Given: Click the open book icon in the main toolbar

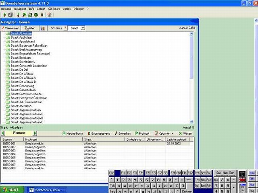Looking at the screenshot, I should [10, 15].
